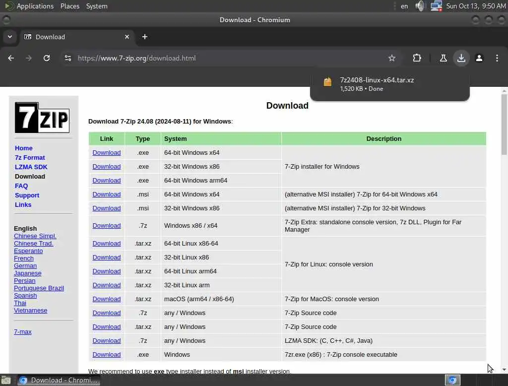
Task: Open Chromium three-dot menu
Action: pos(497,59)
